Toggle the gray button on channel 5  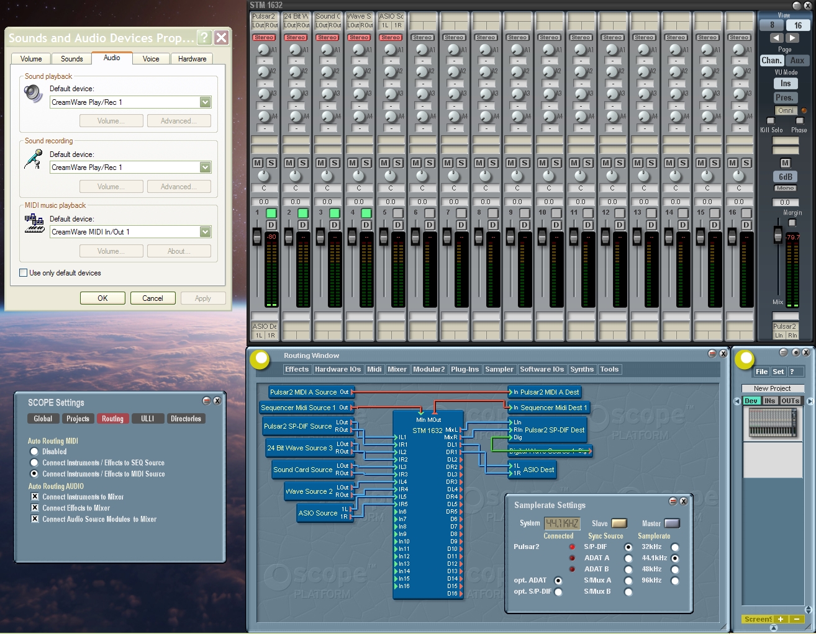398,213
